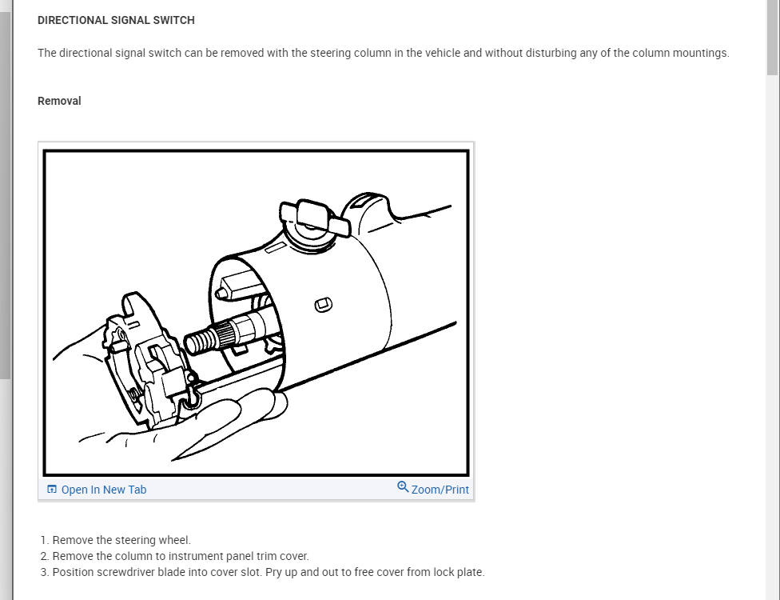
Task: Click step 3 about screwdriver blade
Action: pyautogui.click(x=269, y=572)
